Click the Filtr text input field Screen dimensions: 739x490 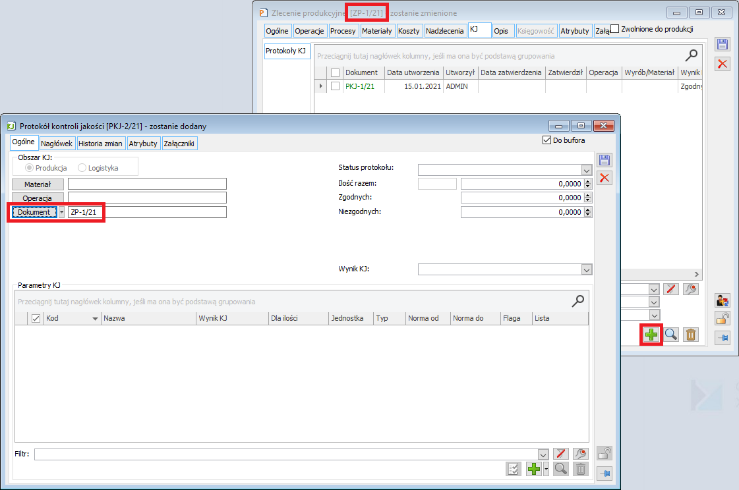coord(286,454)
